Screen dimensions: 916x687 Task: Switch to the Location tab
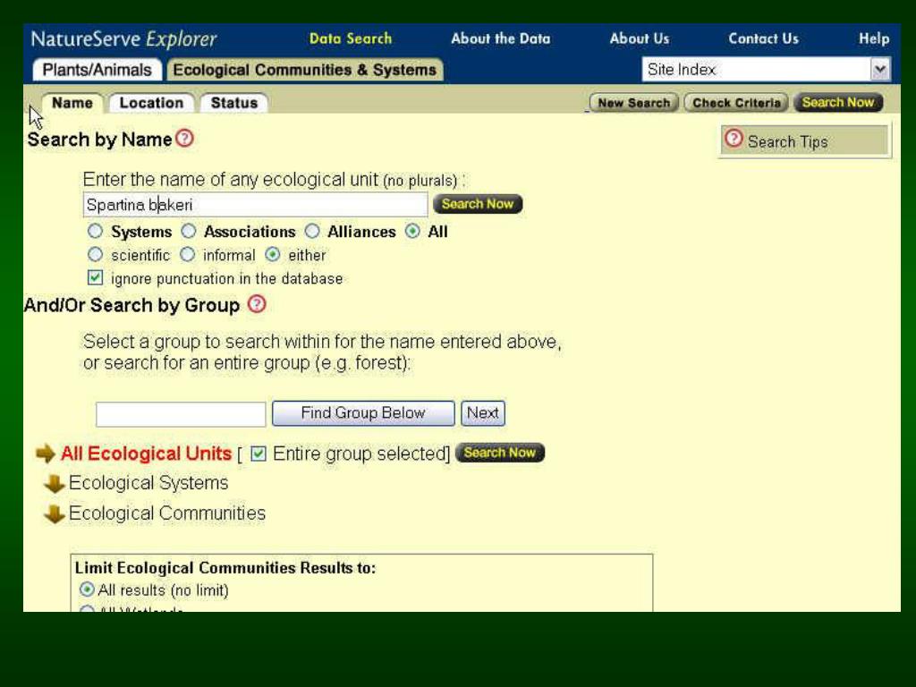coord(151,103)
